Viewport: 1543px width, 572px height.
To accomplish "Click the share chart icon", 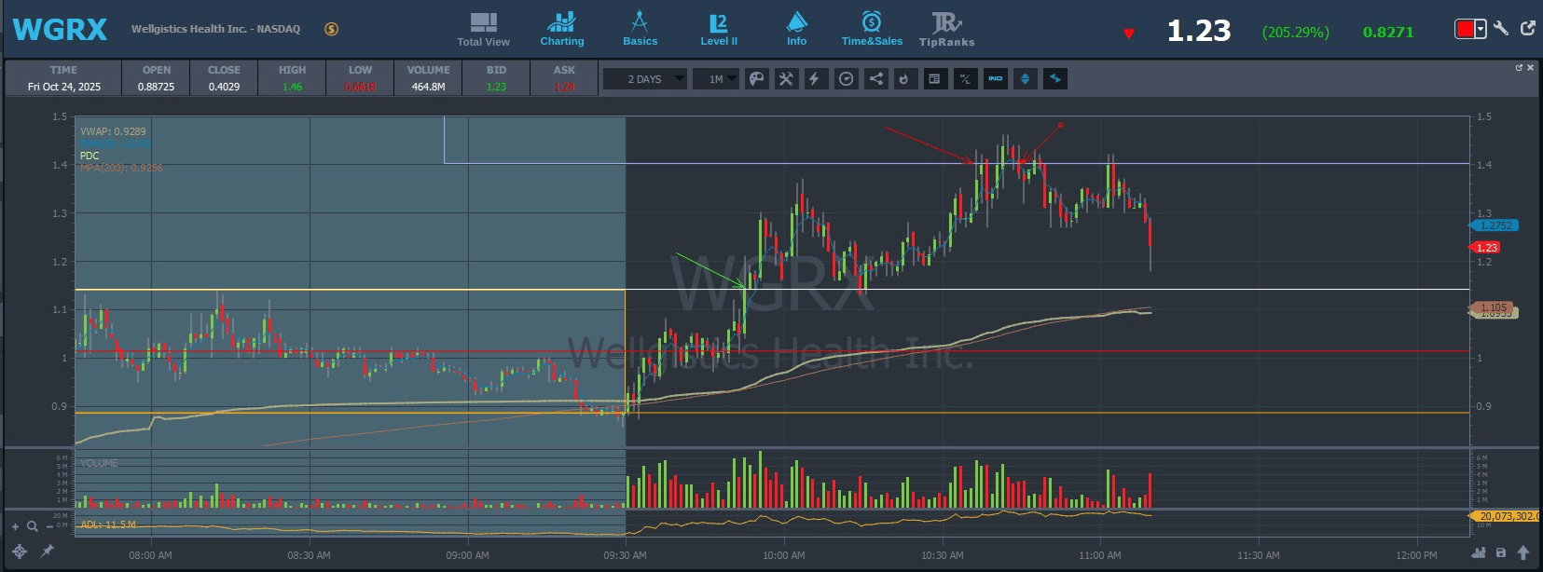I will click(875, 79).
